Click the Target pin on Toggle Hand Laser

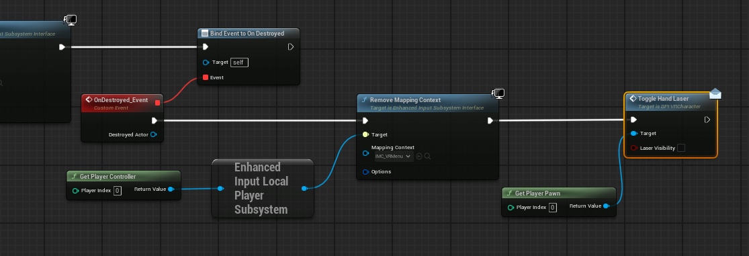coord(633,134)
